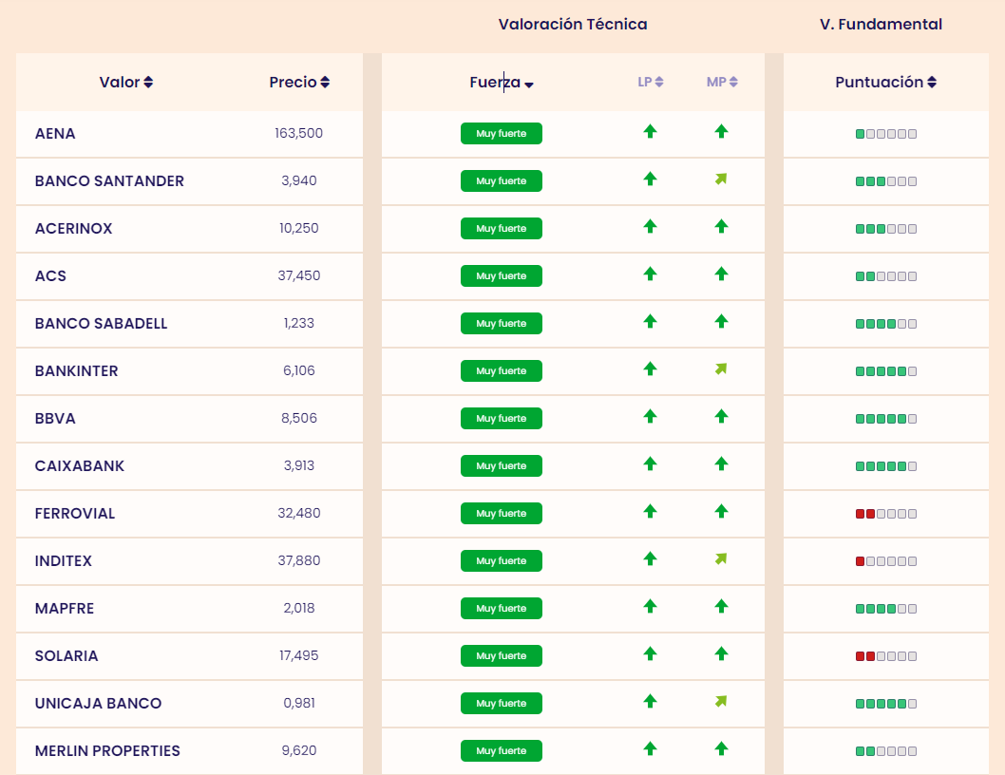Image resolution: width=1005 pixels, height=775 pixels.
Task: Select Ferrovial price 32,480
Action: pos(298,513)
